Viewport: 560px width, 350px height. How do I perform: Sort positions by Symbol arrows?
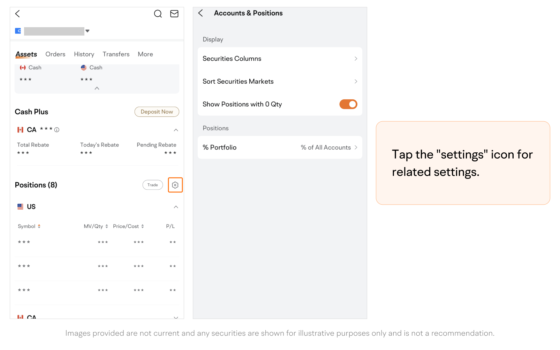39,226
